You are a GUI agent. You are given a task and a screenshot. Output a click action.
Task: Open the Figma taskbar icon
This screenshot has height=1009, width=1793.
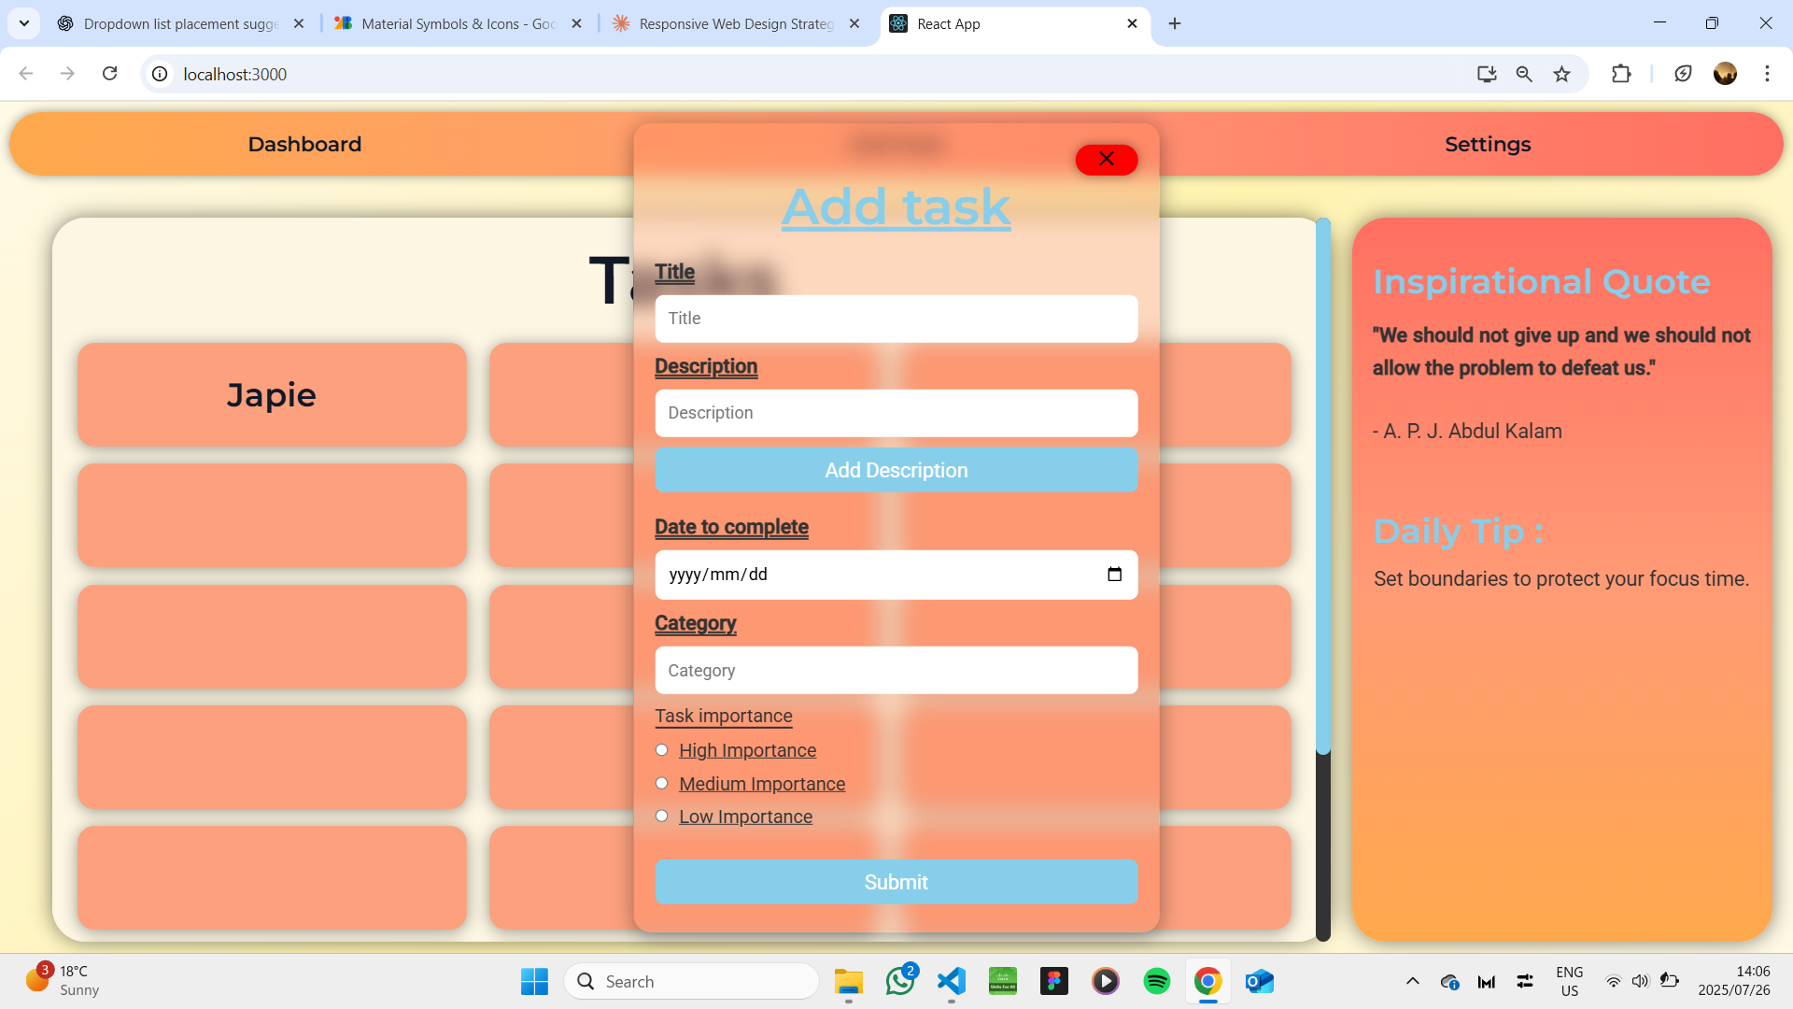pyautogui.click(x=1053, y=981)
